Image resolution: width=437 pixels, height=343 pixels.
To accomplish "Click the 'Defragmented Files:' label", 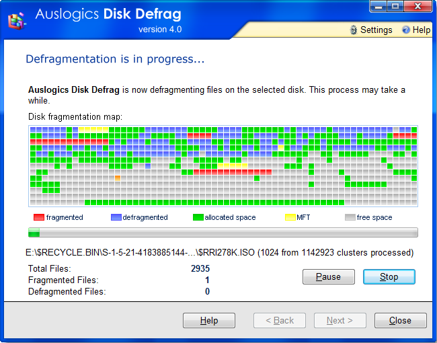I will [67, 291].
